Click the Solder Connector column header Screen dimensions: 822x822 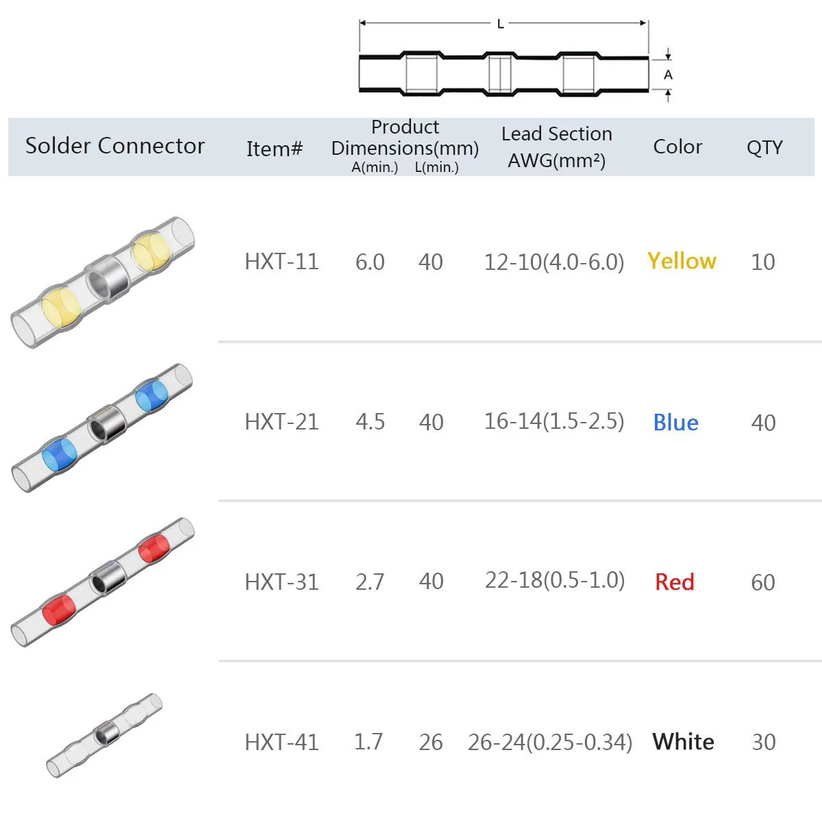tap(115, 146)
